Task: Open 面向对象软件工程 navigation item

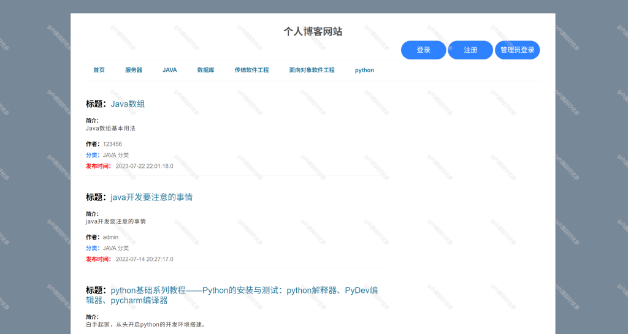Action: [312, 70]
